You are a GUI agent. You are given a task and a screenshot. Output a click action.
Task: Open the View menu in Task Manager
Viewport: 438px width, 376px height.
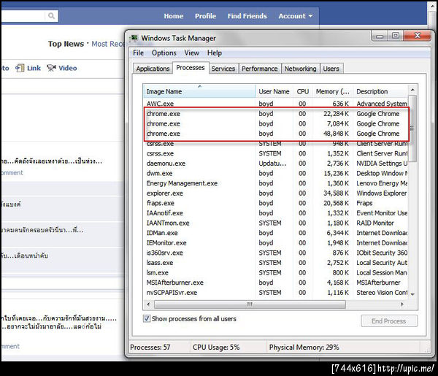[x=191, y=53]
